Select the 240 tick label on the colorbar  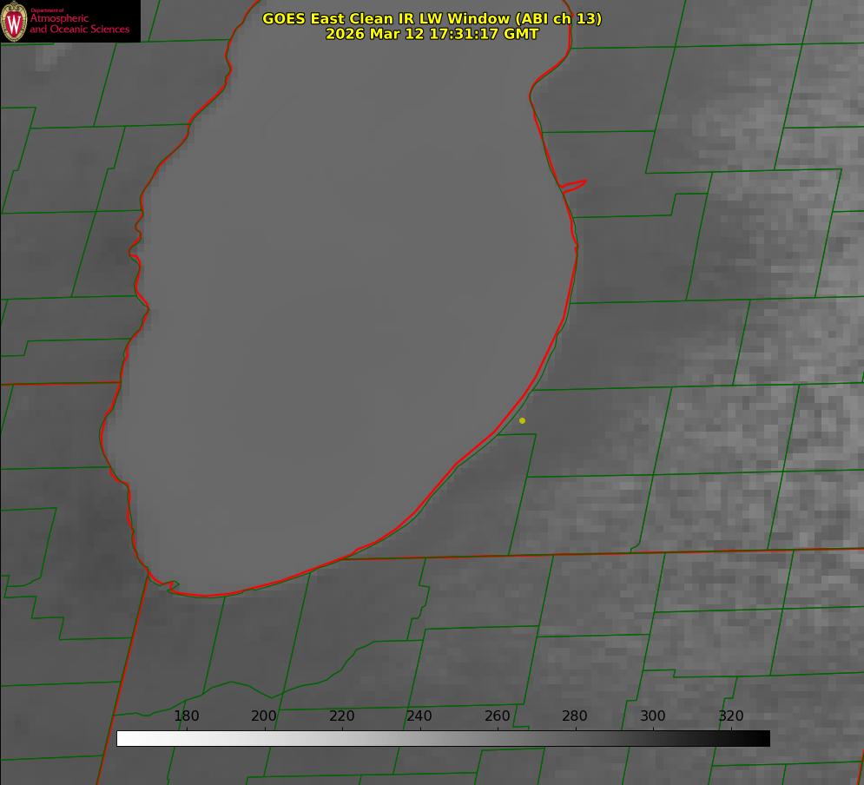coord(419,716)
